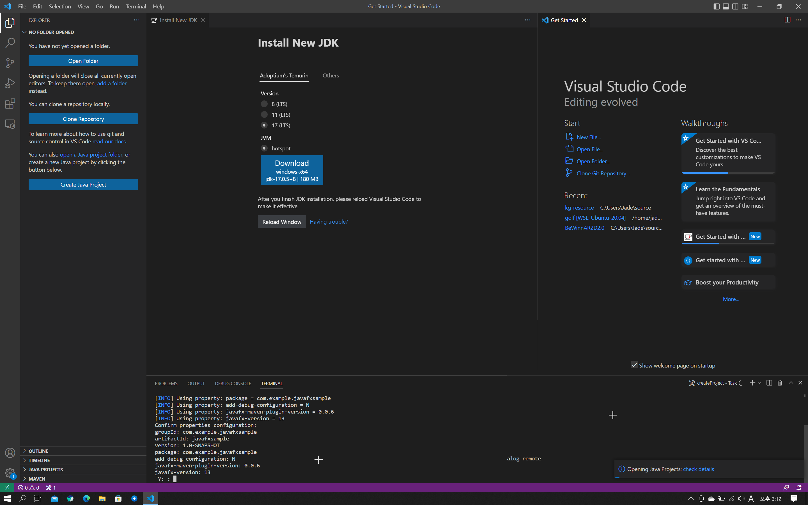This screenshot has width=808, height=505.
Task: Expand the Outline section
Action: coord(83,451)
